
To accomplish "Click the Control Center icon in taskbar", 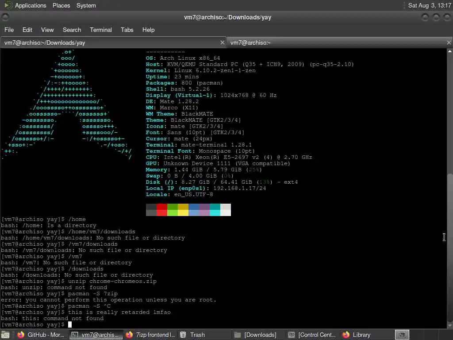I will coord(292,335).
